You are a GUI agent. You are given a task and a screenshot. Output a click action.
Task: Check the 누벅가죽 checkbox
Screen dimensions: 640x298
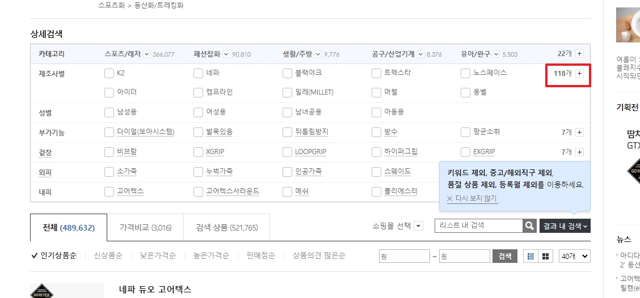pos(198,172)
